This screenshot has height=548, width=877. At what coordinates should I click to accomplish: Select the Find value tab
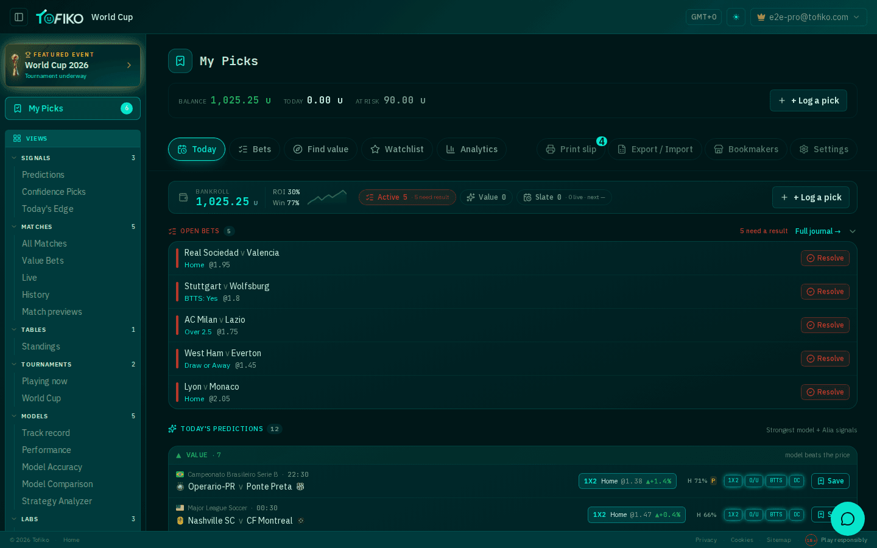coord(320,149)
